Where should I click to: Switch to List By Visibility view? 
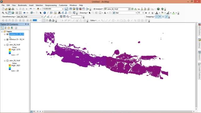(8, 28)
